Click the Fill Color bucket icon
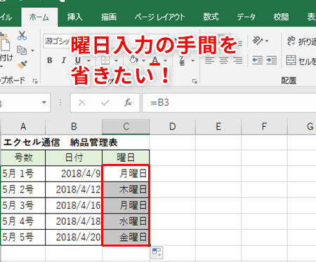Screen dimensions: 316x262 coord(133,60)
